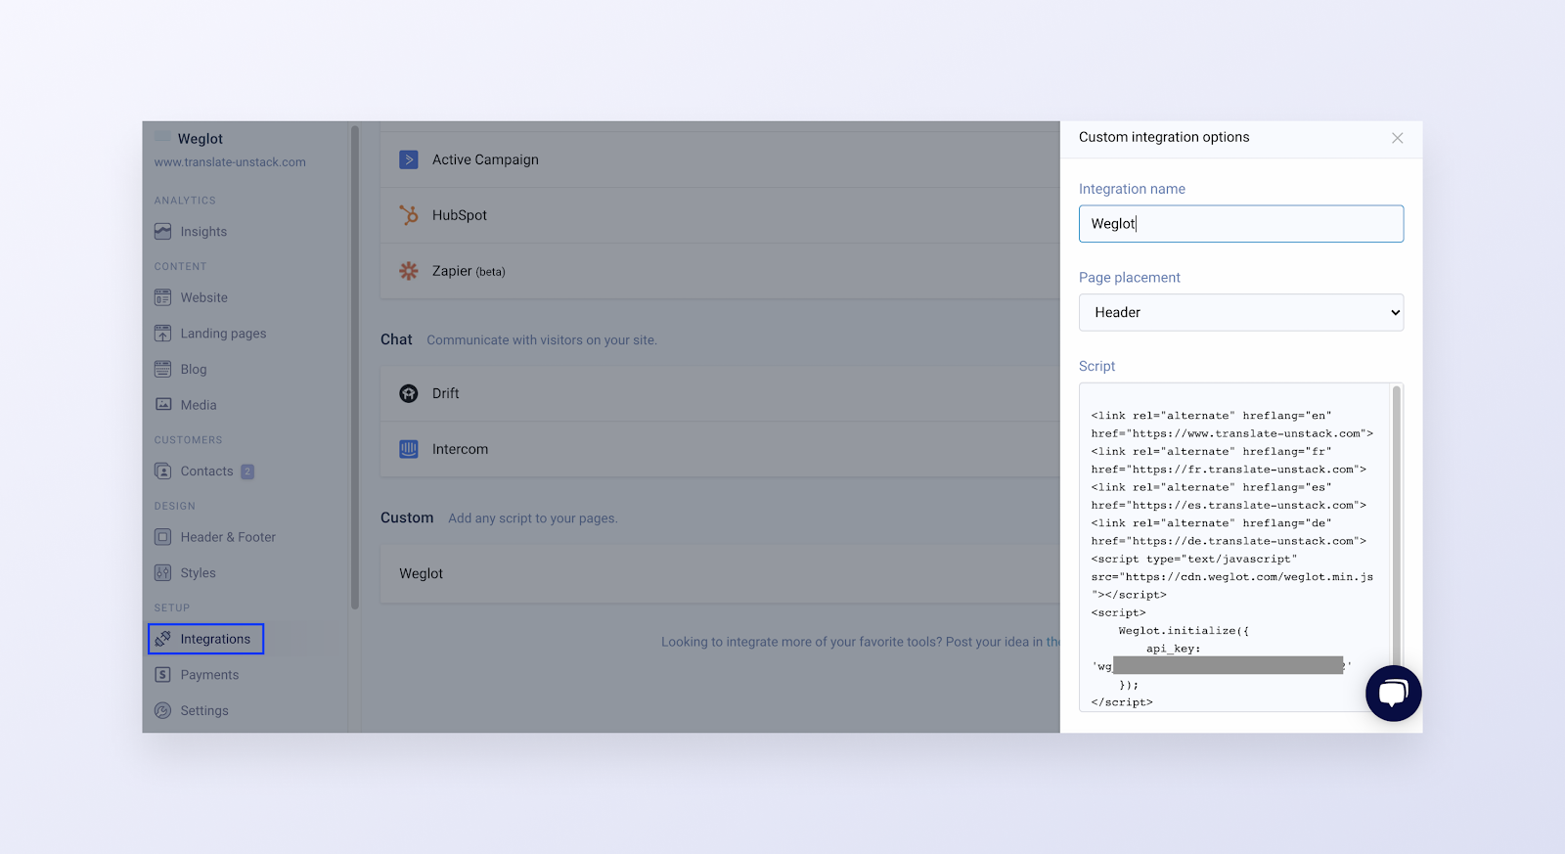Viewport: 1565px width, 854px height.
Task: Click the Settings gear icon
Action: [x=162, y=711]
